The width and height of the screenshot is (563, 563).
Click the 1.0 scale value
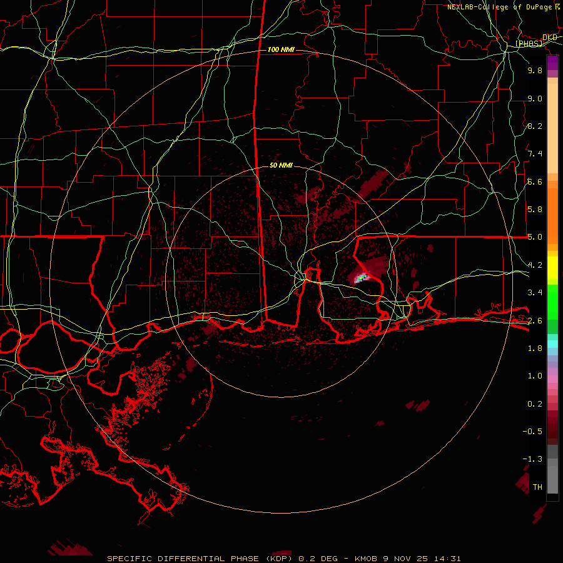(535, 376)
